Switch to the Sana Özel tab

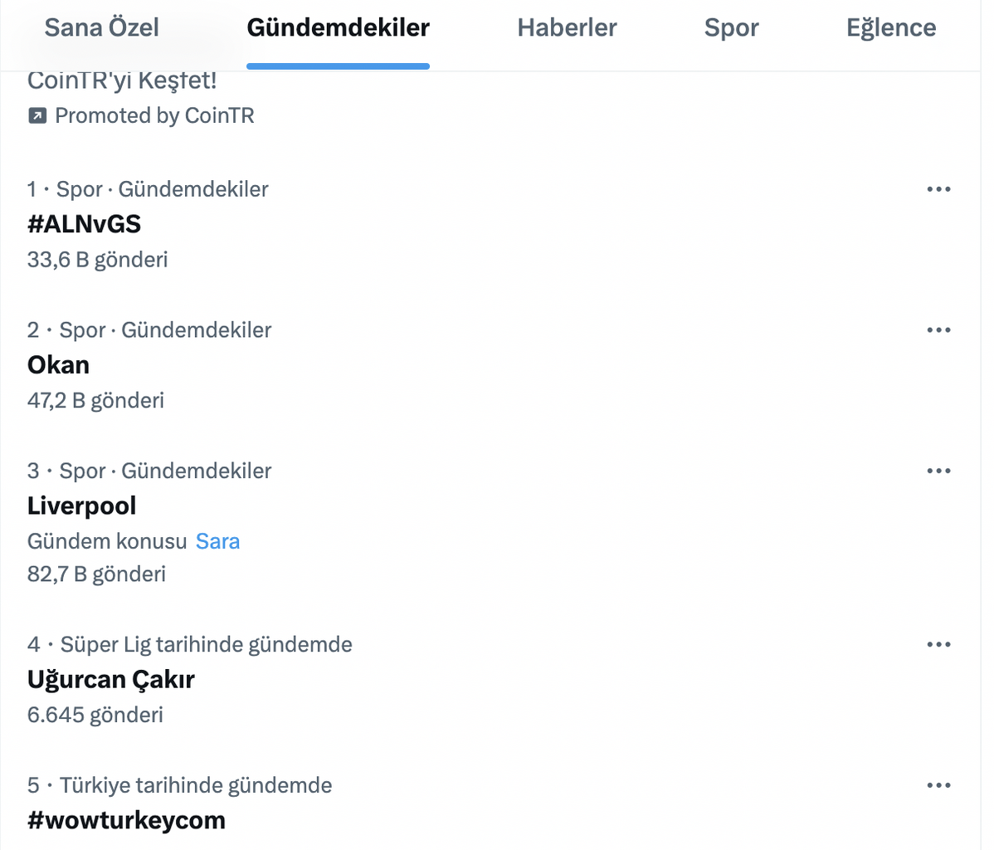101,28
